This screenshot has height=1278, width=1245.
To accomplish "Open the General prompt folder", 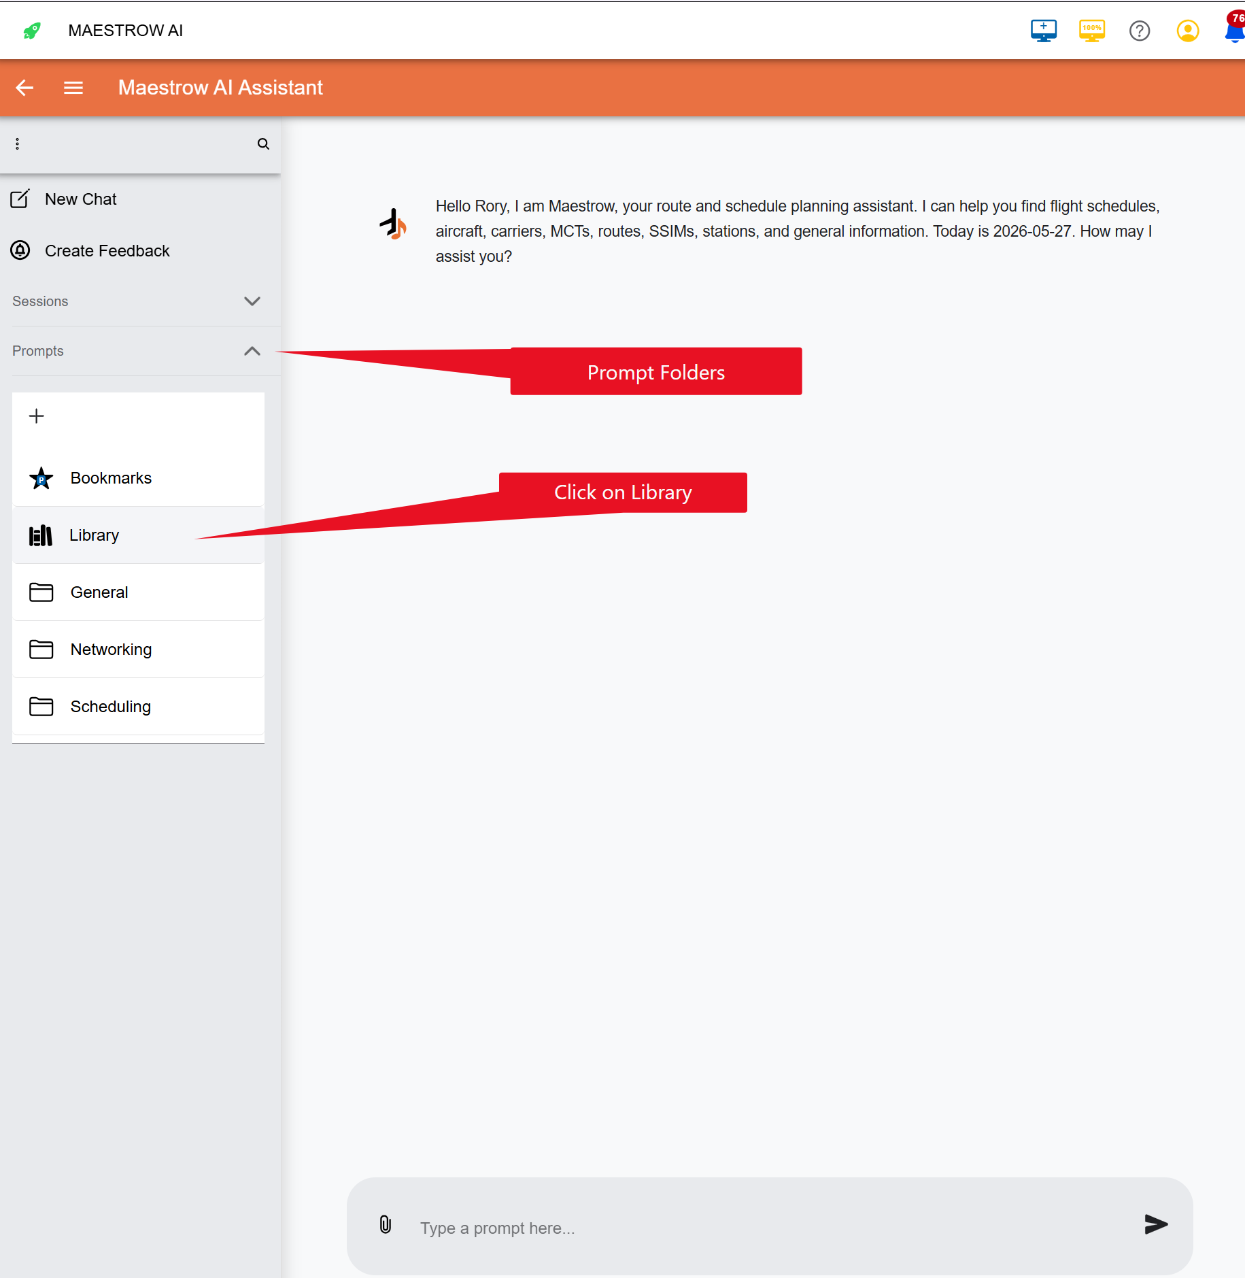I will (x=138, y=592).
